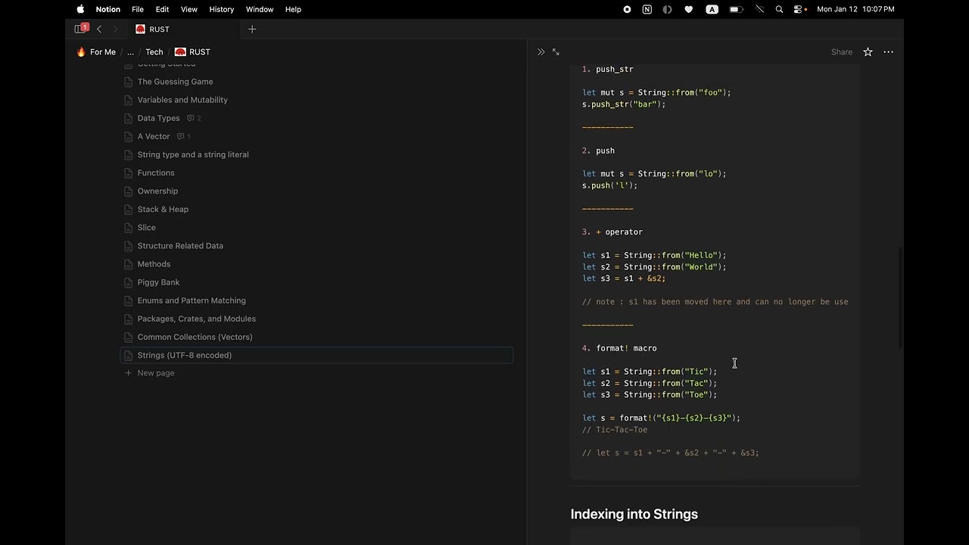Open page in full view arrows icon
The height and width of the screenshot is (545, 969).
pos(556,52)
